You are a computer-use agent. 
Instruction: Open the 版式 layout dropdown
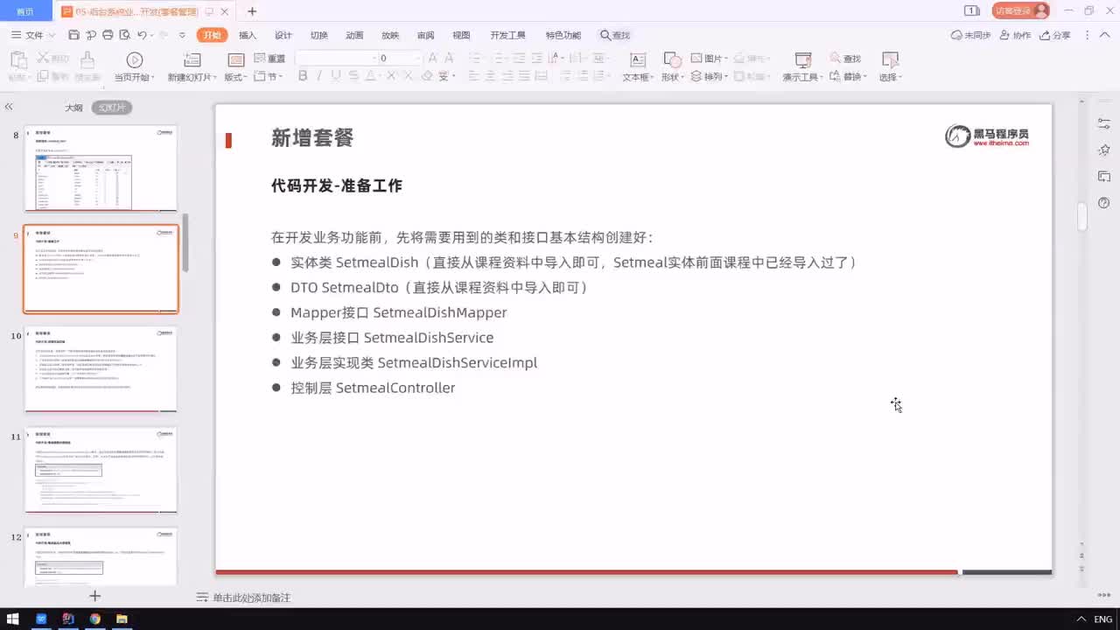coord(236,77)
